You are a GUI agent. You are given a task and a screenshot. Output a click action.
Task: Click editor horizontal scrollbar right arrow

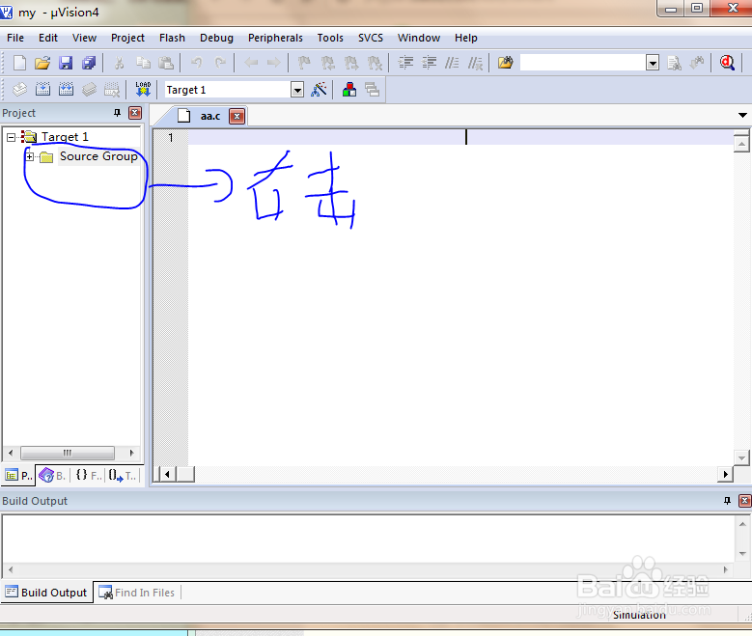725,475
